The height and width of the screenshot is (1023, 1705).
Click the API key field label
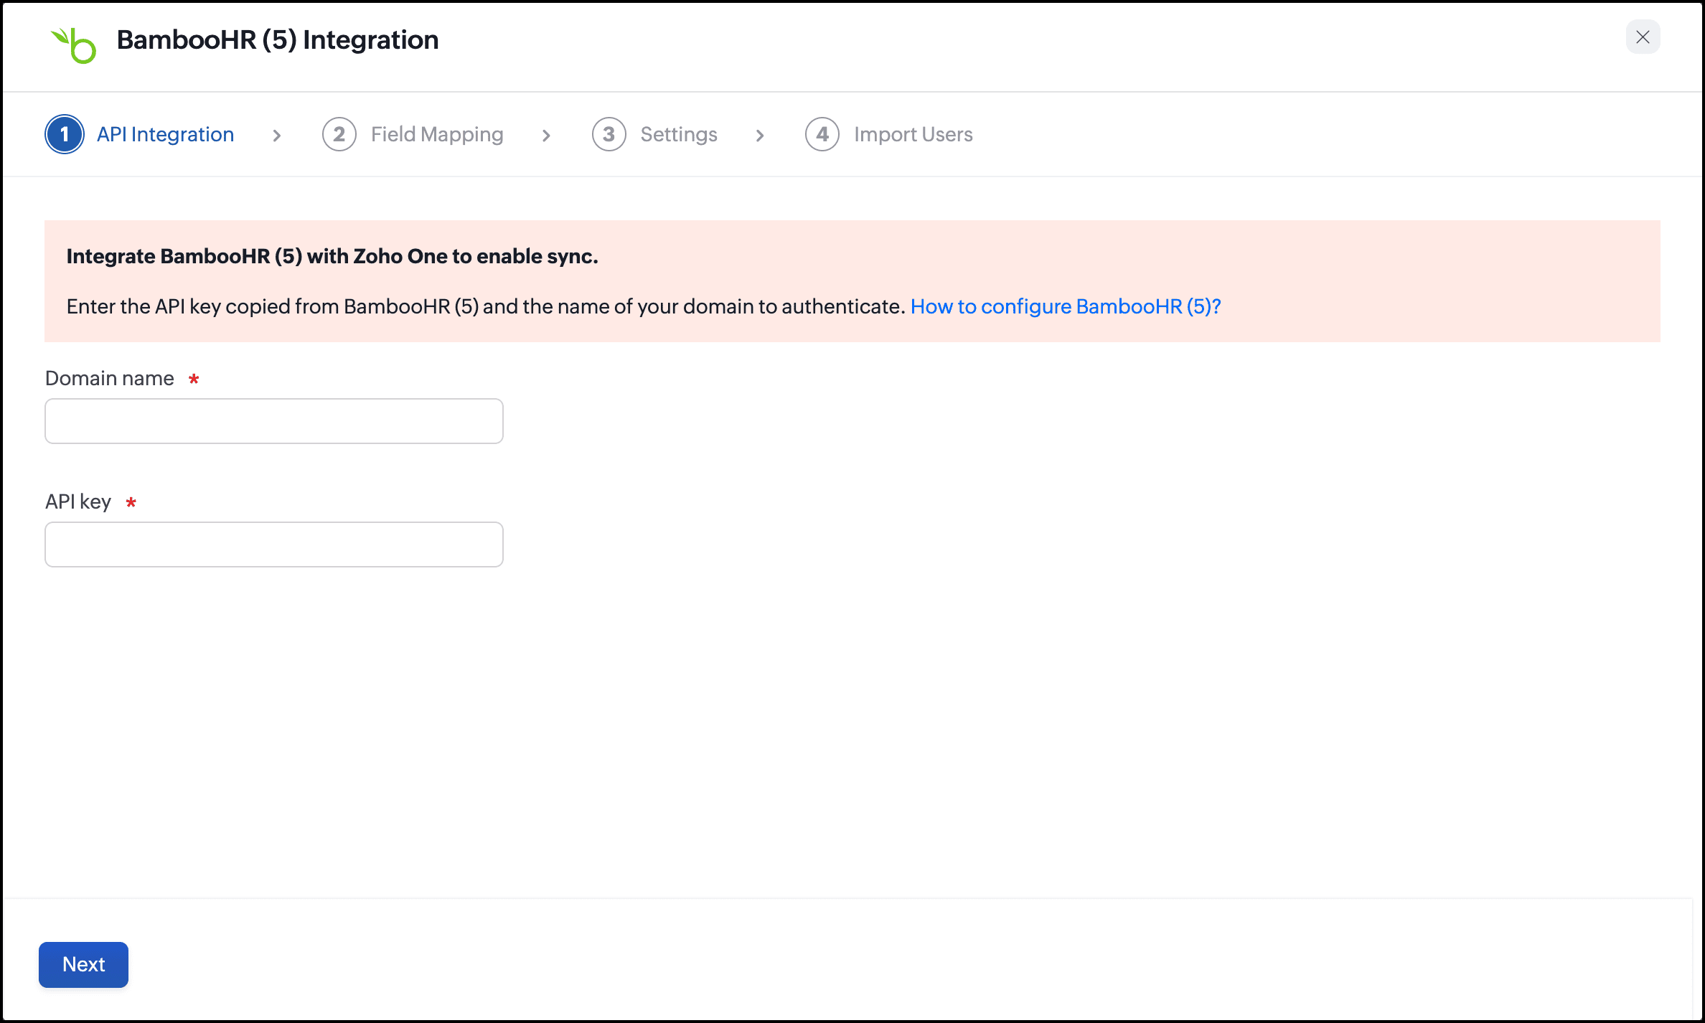(78, 501)
